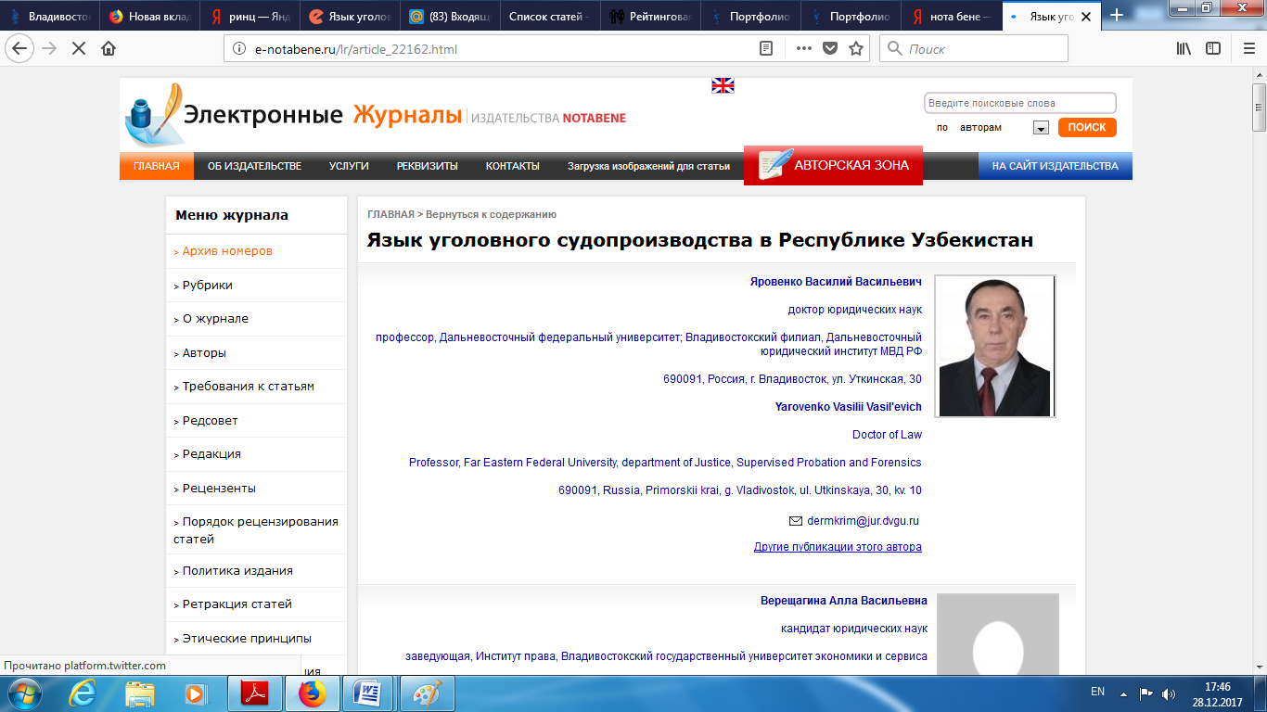Toggle the sidebar view icon
The height and width of the screenshot is (712, 1267).
1213,49
